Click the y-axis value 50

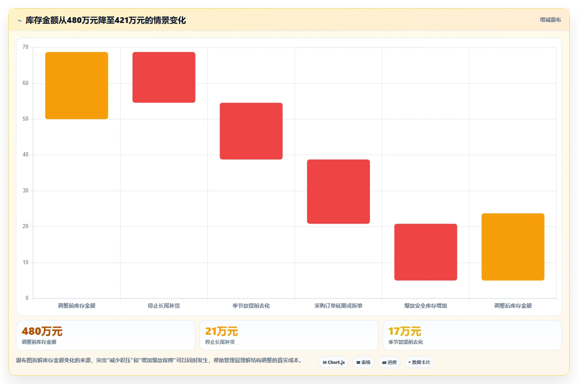(25, 119)
